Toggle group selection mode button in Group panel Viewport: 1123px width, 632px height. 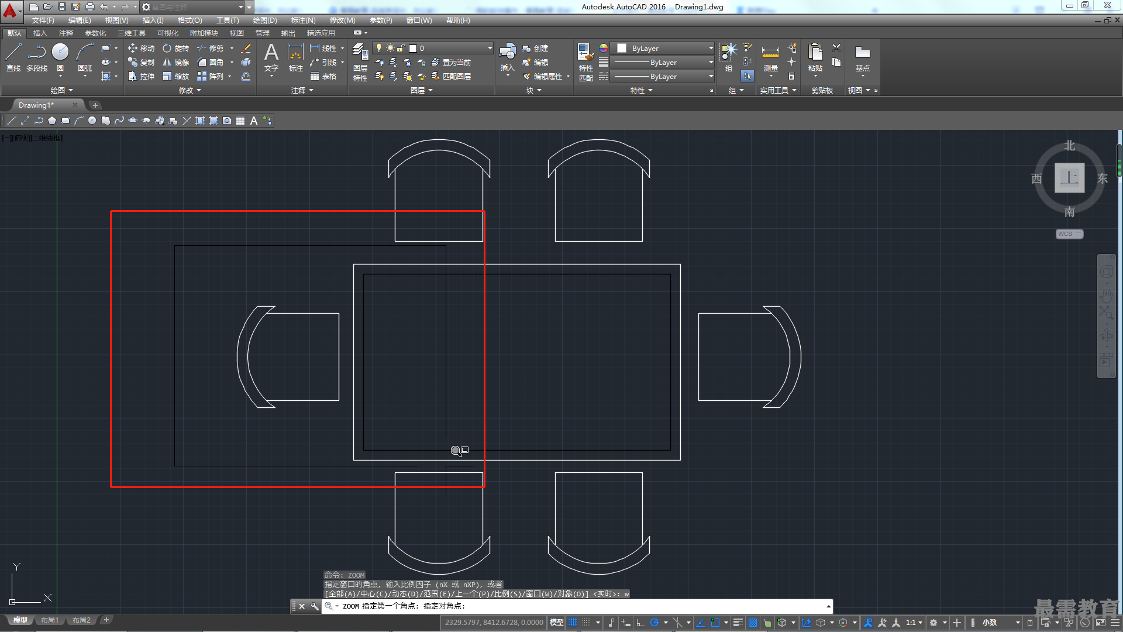[x=747, y=76]
